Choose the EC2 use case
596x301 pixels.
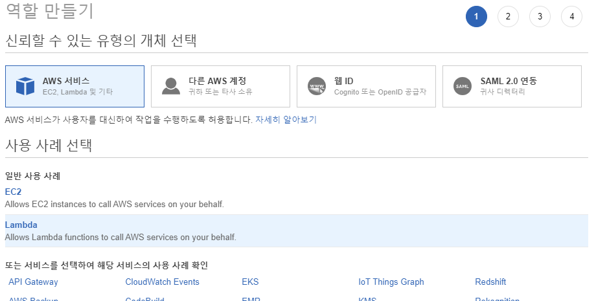tap(13, 192)
